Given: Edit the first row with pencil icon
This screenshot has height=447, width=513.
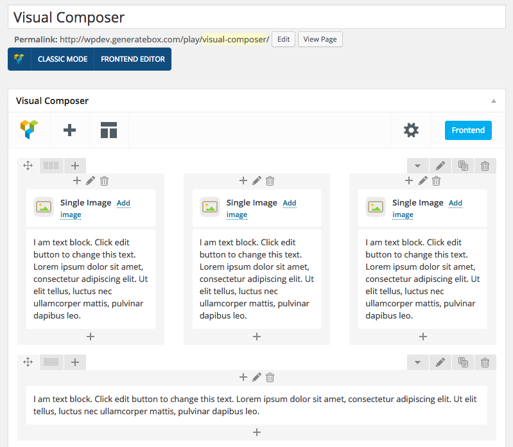Looking at the screenshot, I should 440,166.
